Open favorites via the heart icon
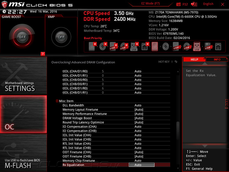Screen dimensions: 229x172 pyautogui.click(x=194, y=4)
